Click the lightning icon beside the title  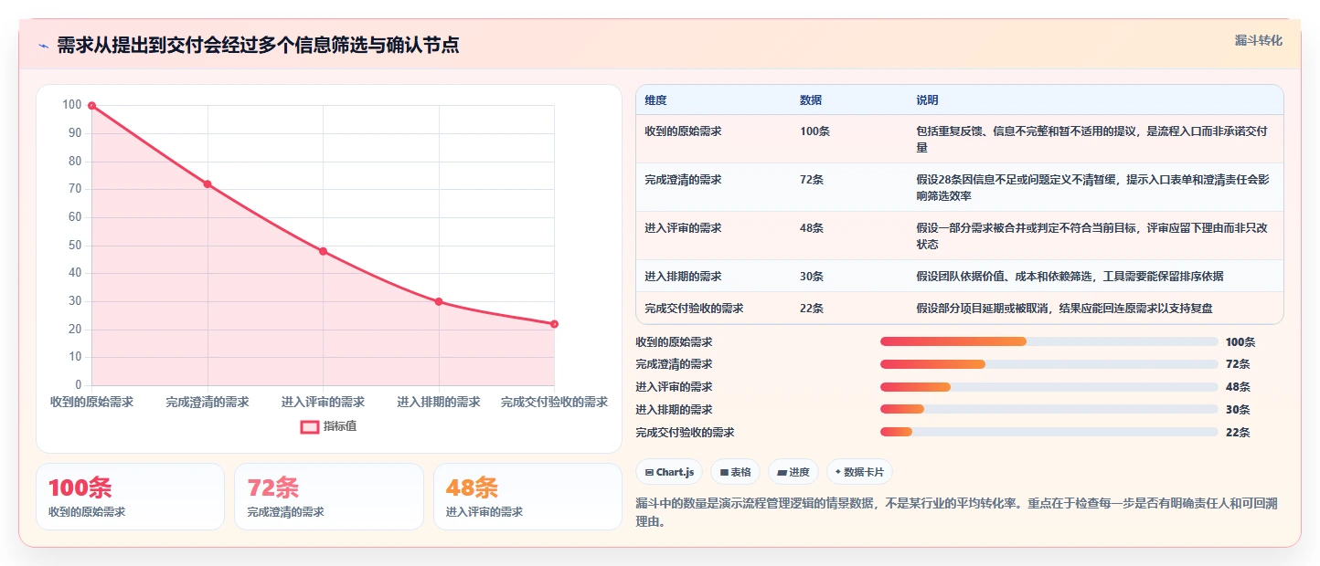click(43, 46)
